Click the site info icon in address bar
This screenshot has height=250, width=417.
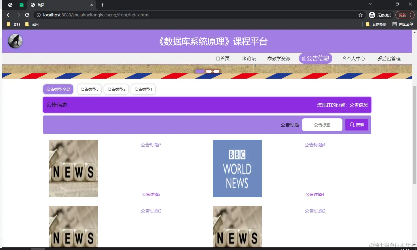click(x=39, y=15)
